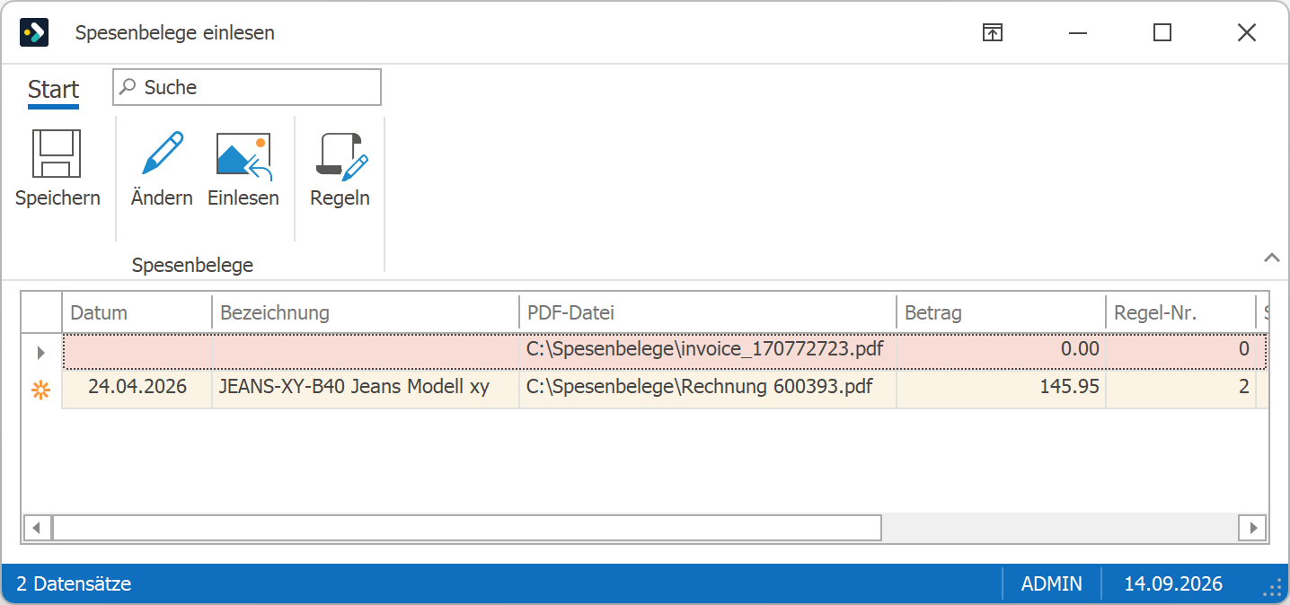Viewport: 1290px width, 605px height.
Task: Click the current row arrow indicator
Action: (40, 353)
